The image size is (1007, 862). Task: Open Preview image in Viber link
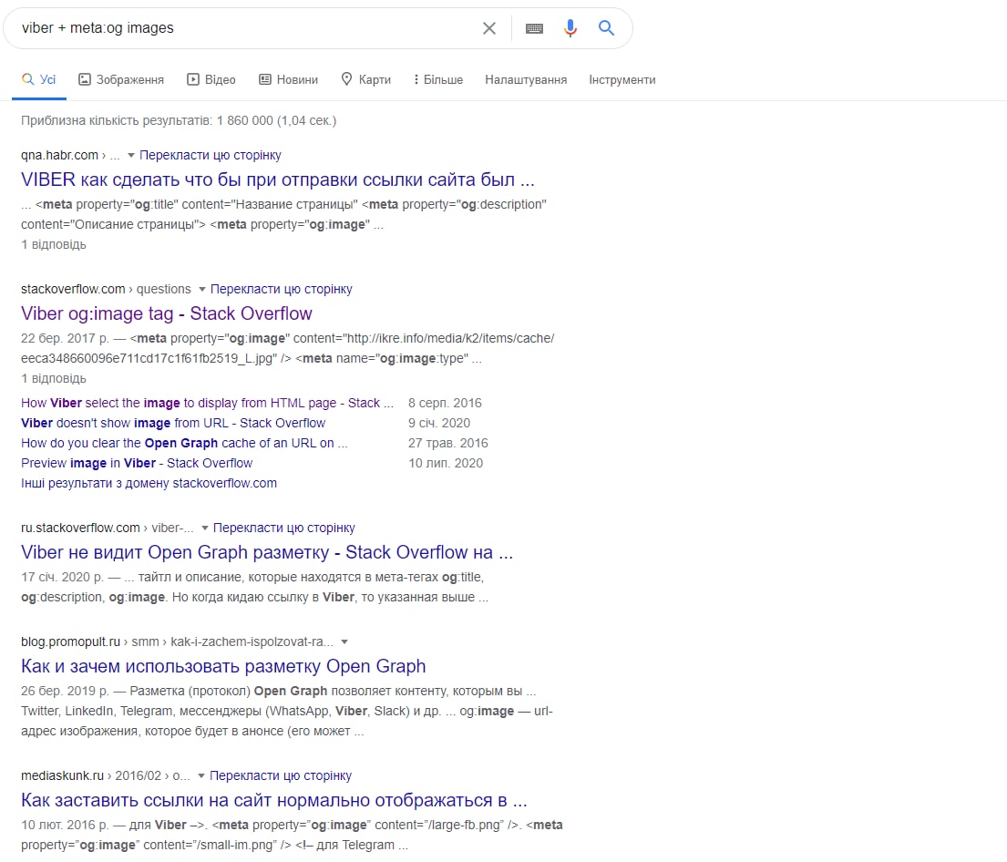tap(137, 463)
